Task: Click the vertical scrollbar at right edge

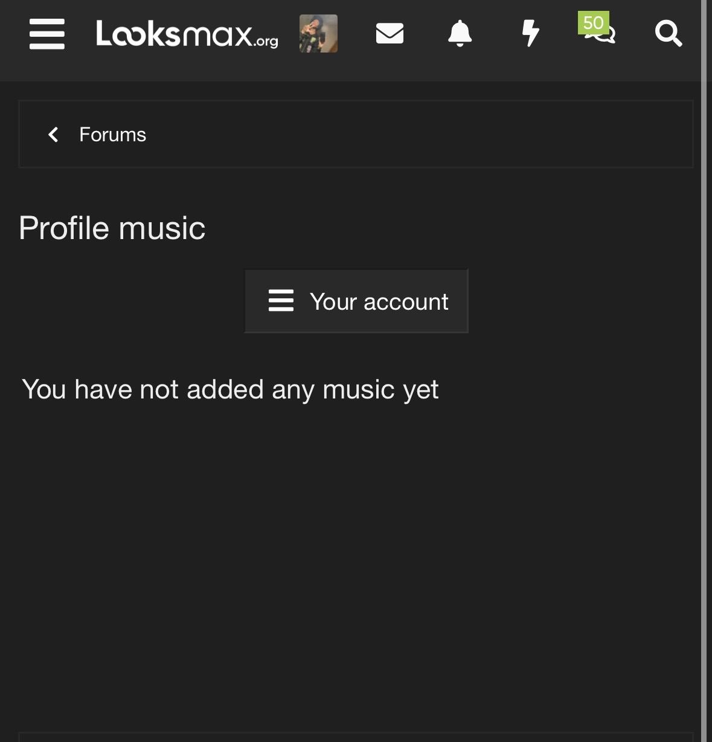Action: [x=704, y=362]
